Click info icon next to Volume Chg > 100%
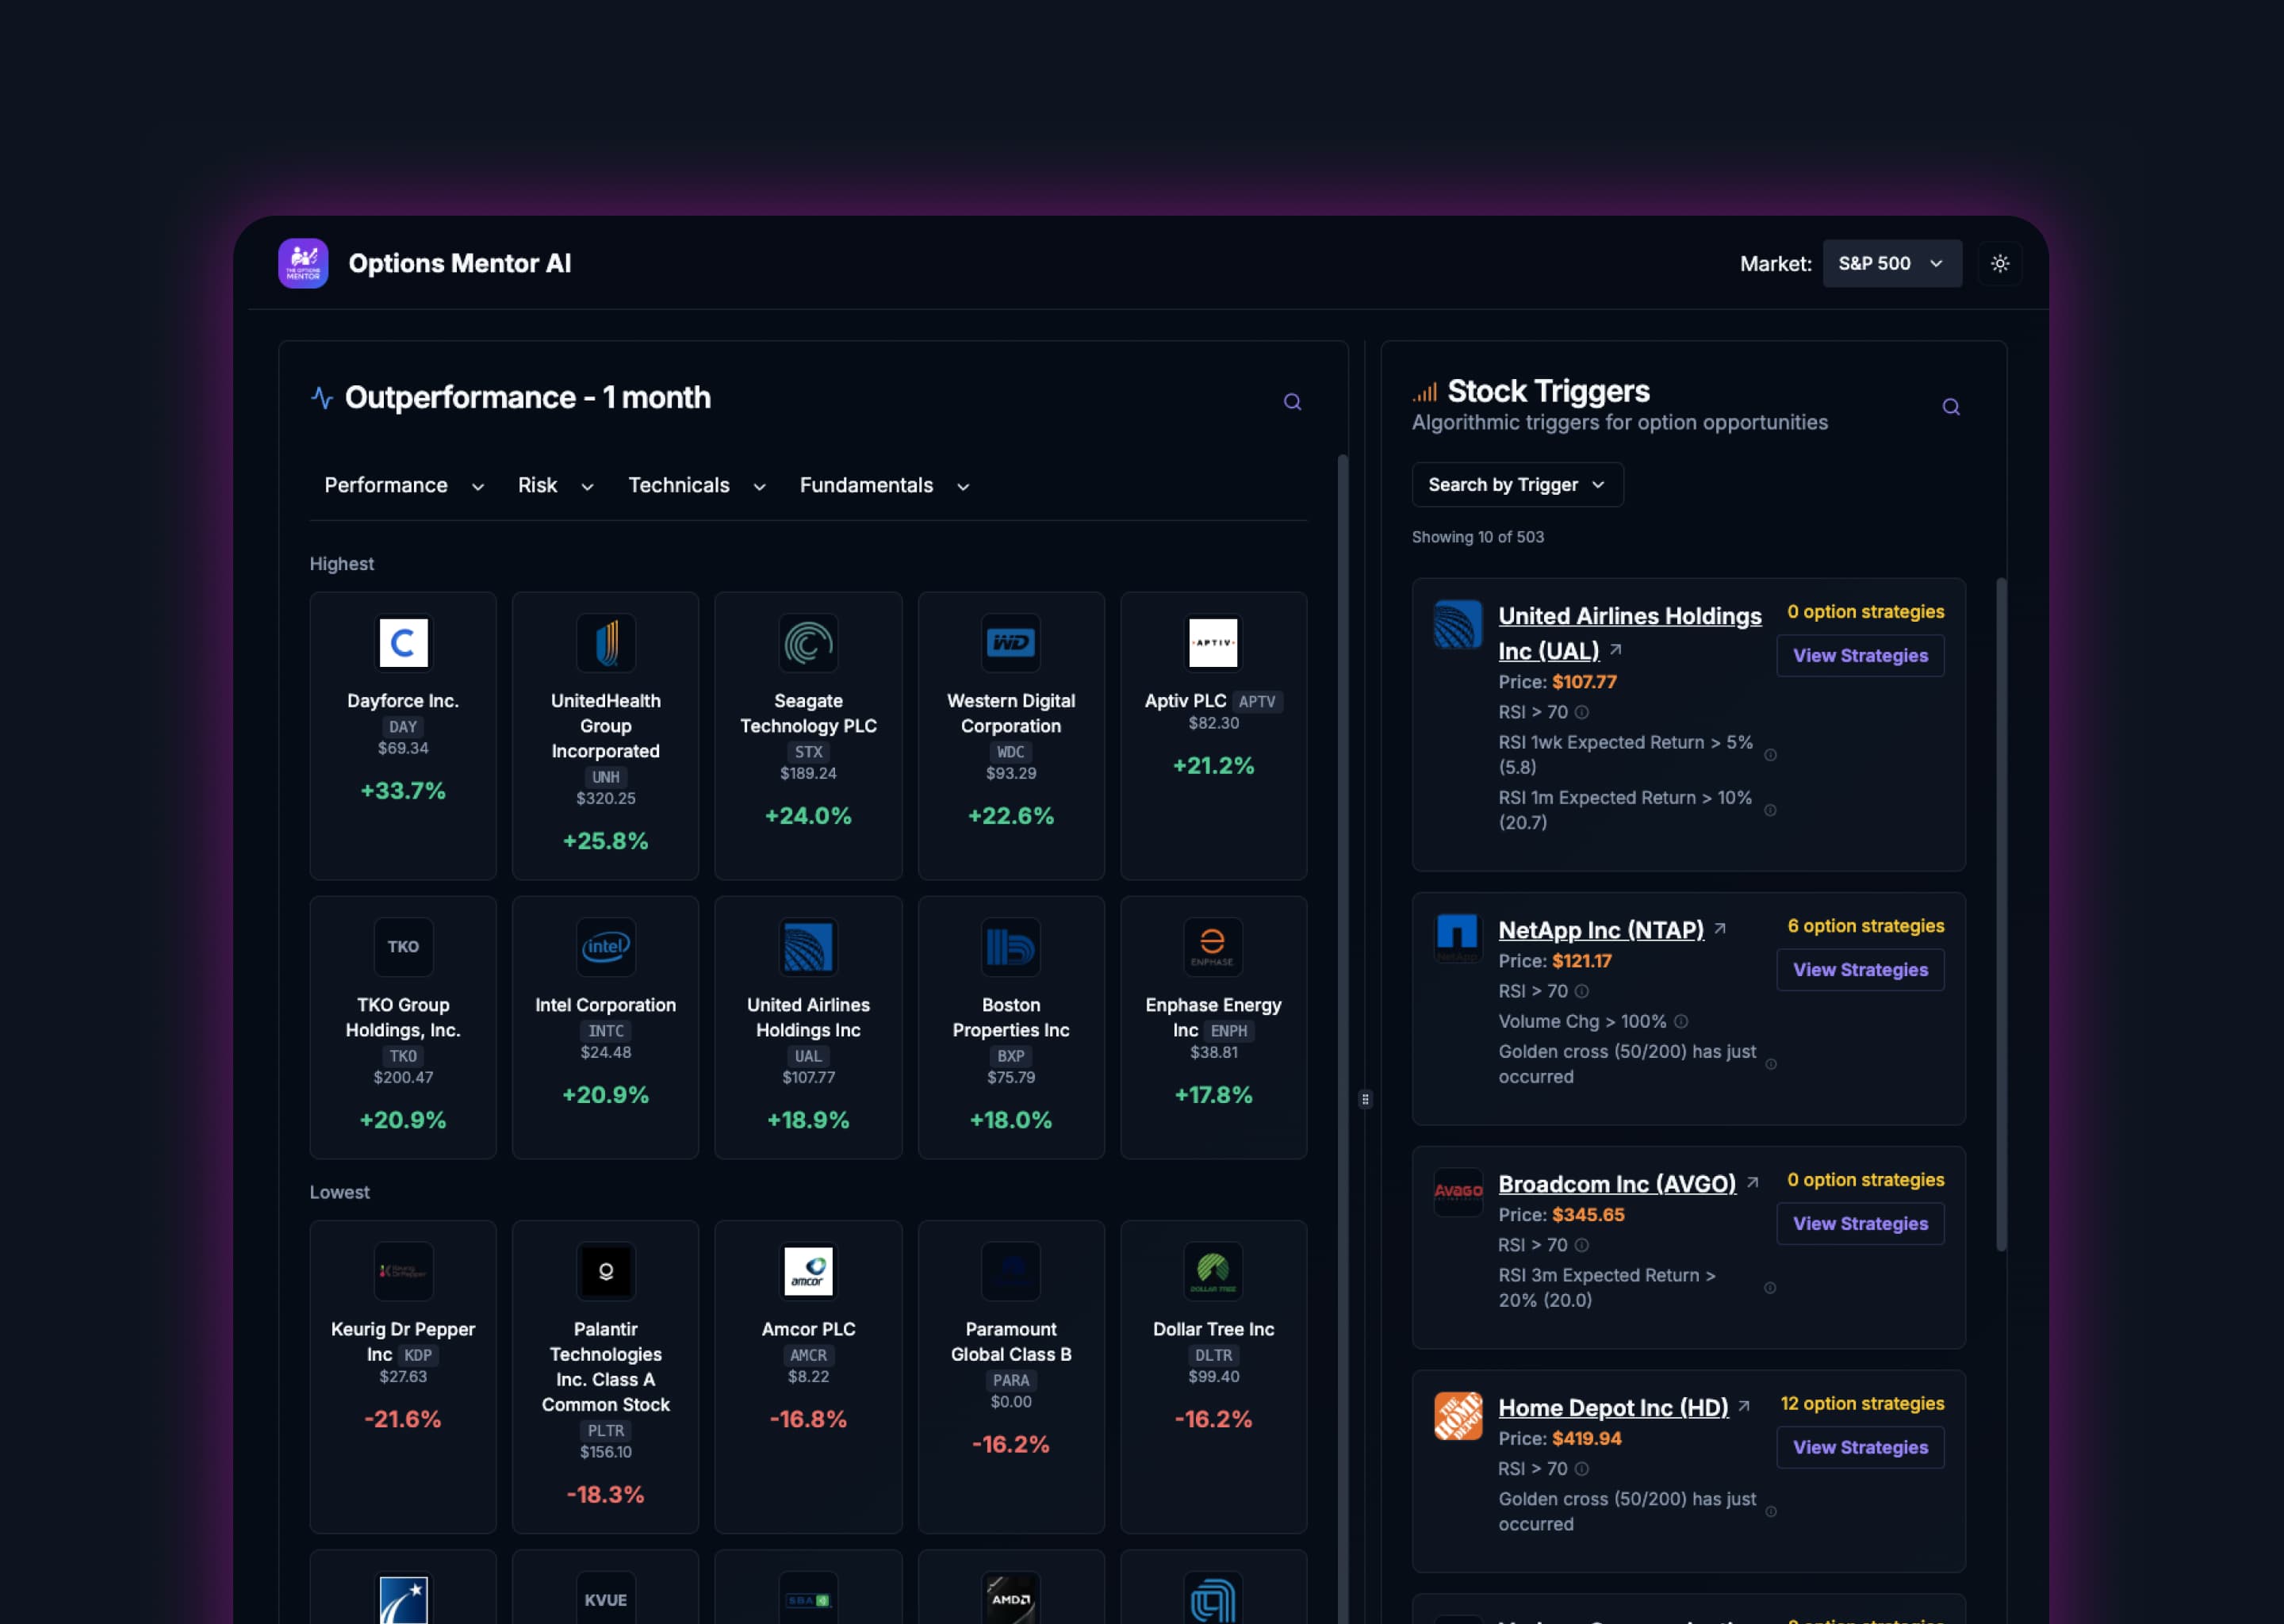2284x1624 pixels. tap(1681, 1021)
